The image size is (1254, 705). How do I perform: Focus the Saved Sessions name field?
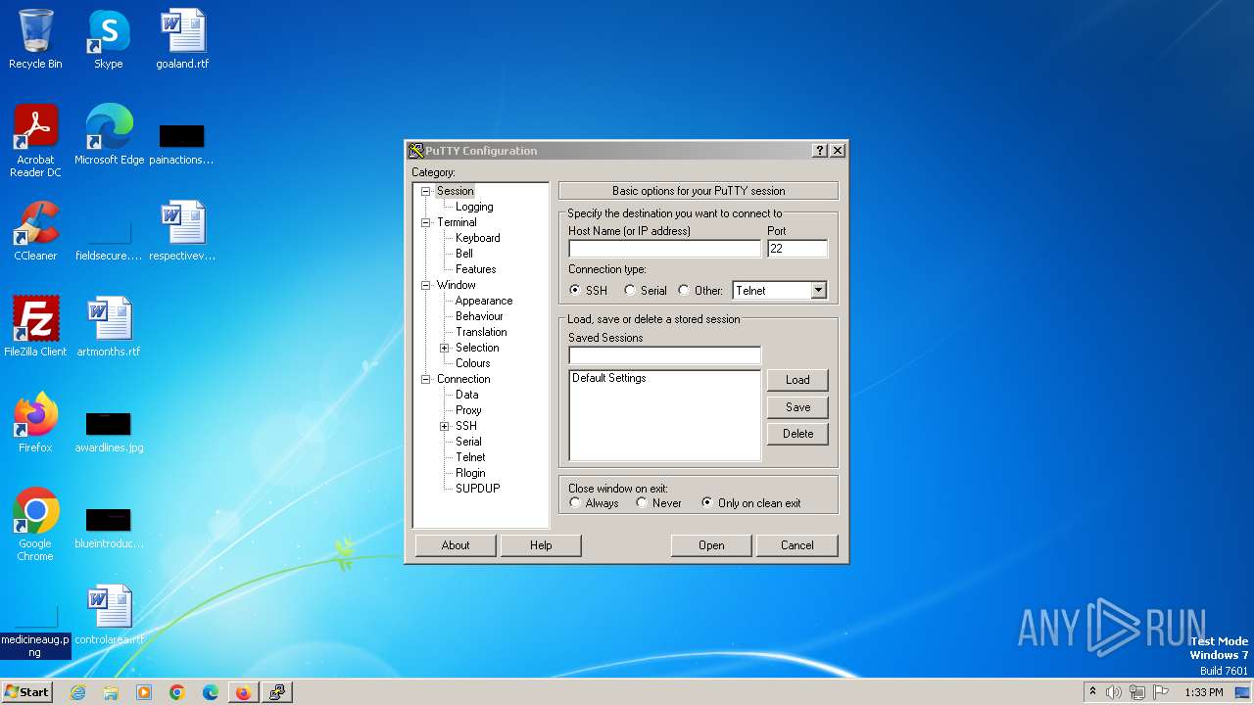[664, 355]
